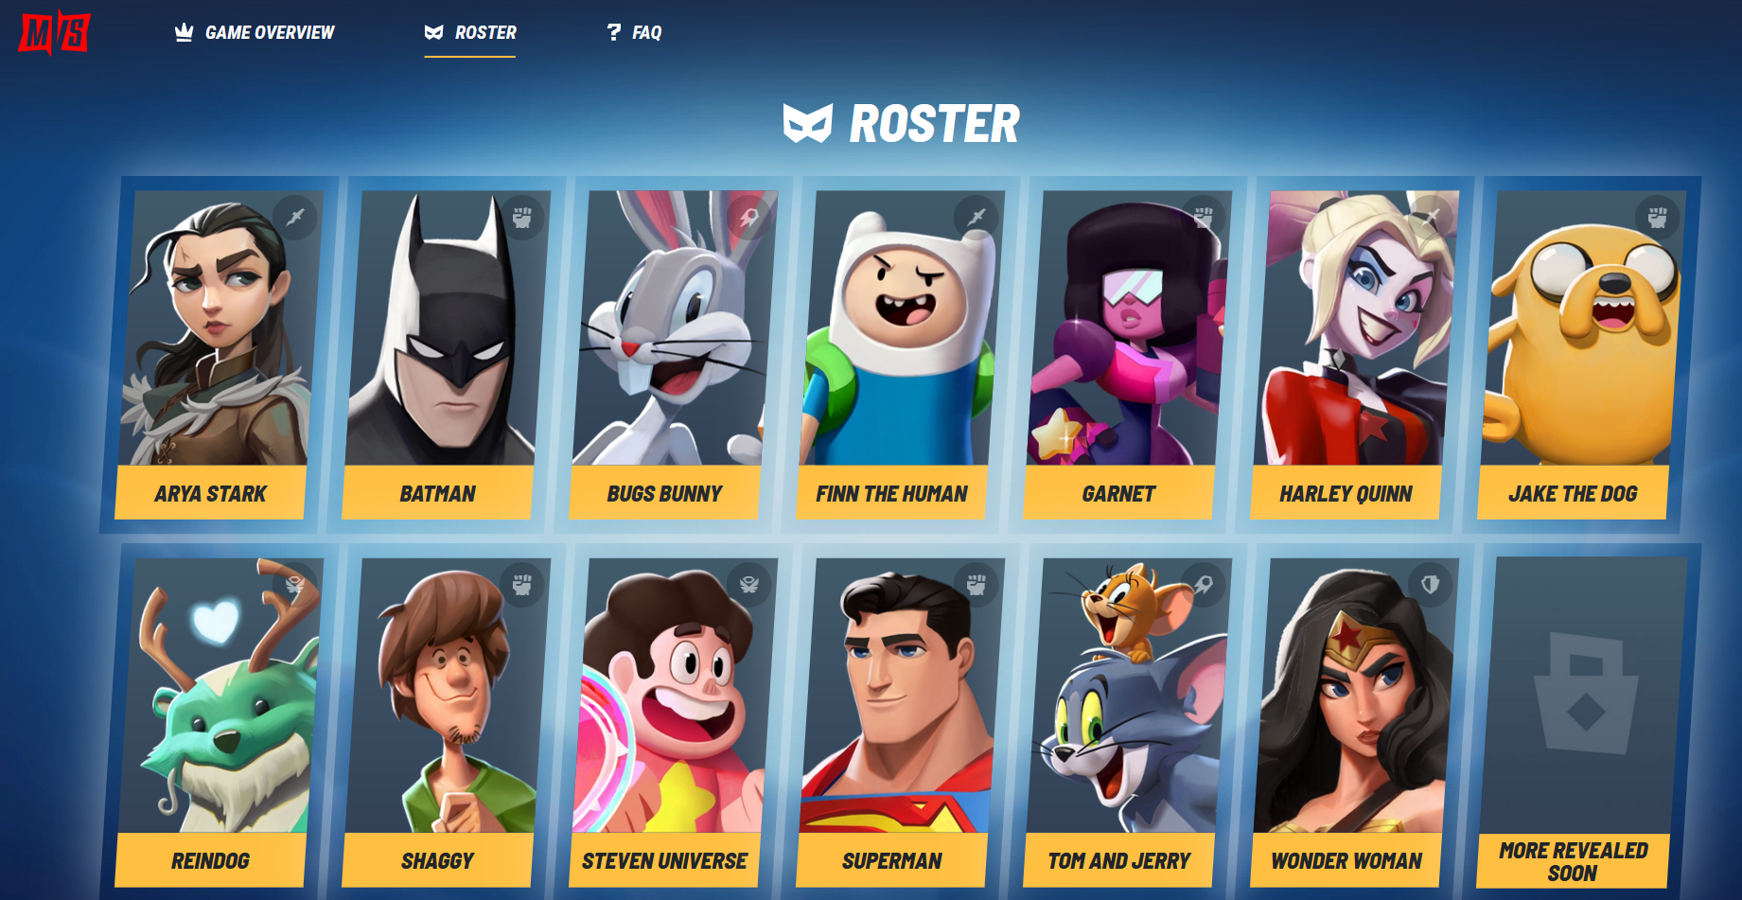Screen dimensions: 1742x900
Task: Click the support class icon on Reindog's card
Action: tap(295, 584)
